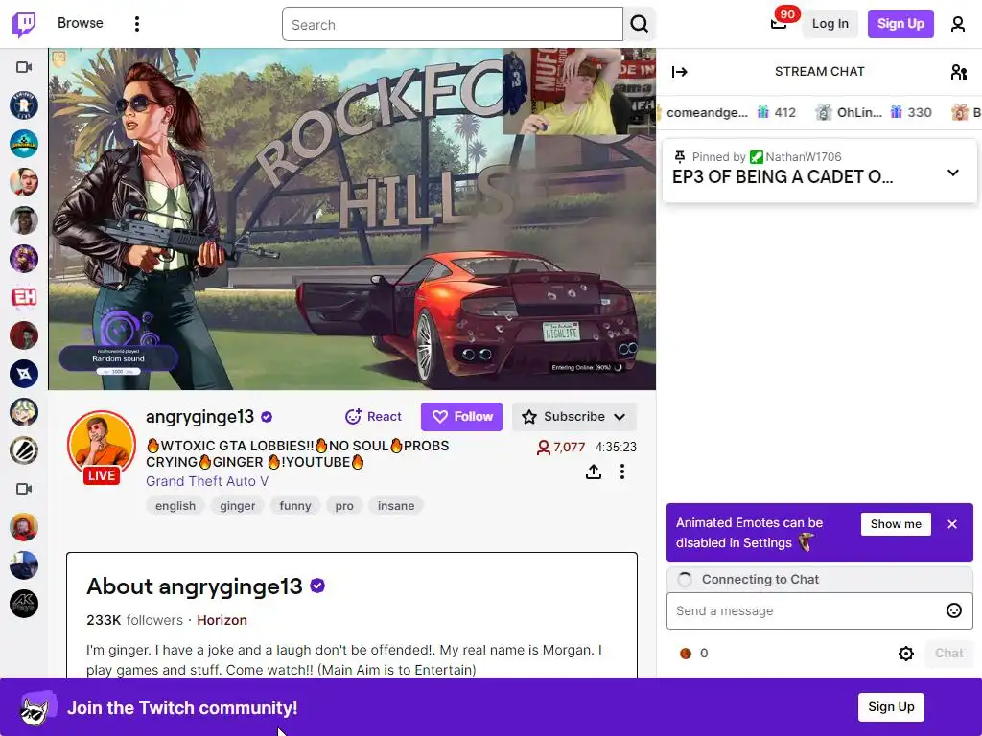Open the Browse page
982x736 pixels.
(x=81, y=23)
